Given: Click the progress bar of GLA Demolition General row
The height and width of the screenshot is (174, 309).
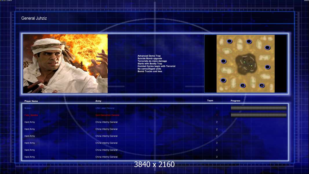Looking at the screenshot, I should [259, 115].
